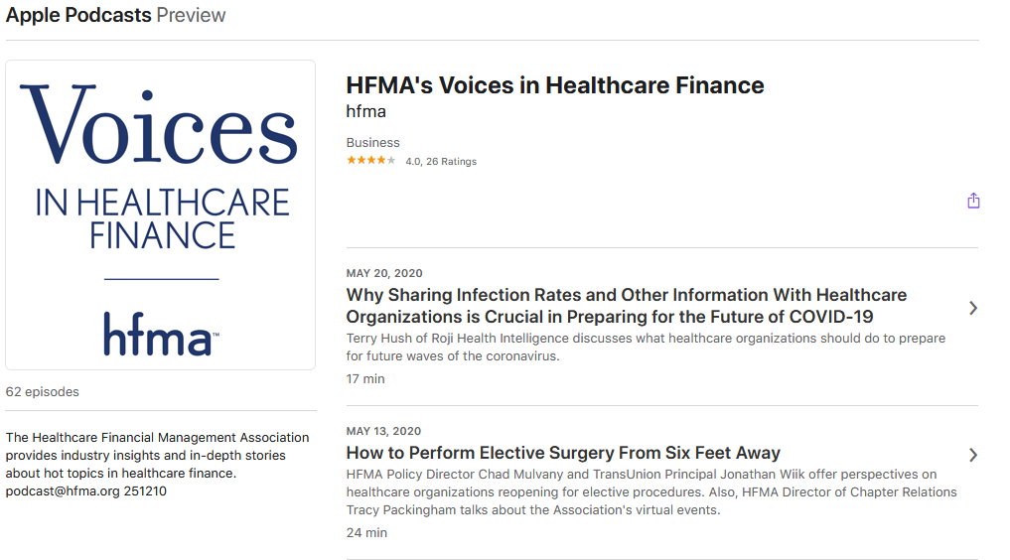Click the four-star rating stars
Viewport: 1010px width, 560px height.
371,160
